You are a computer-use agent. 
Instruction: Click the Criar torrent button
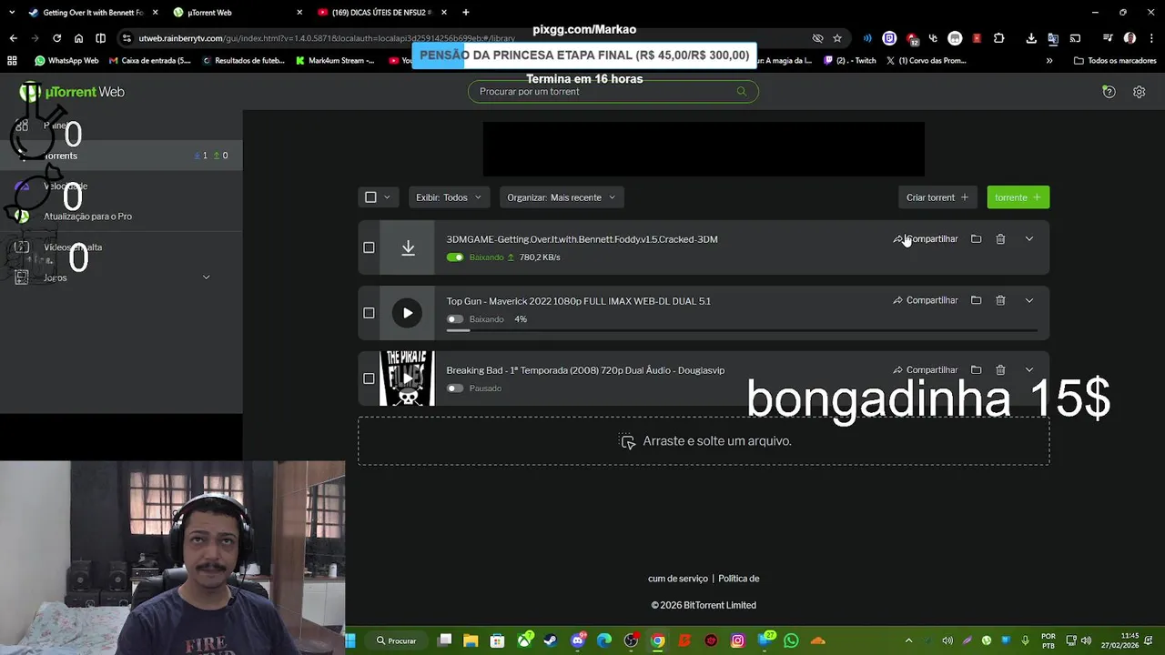(937, 197)
